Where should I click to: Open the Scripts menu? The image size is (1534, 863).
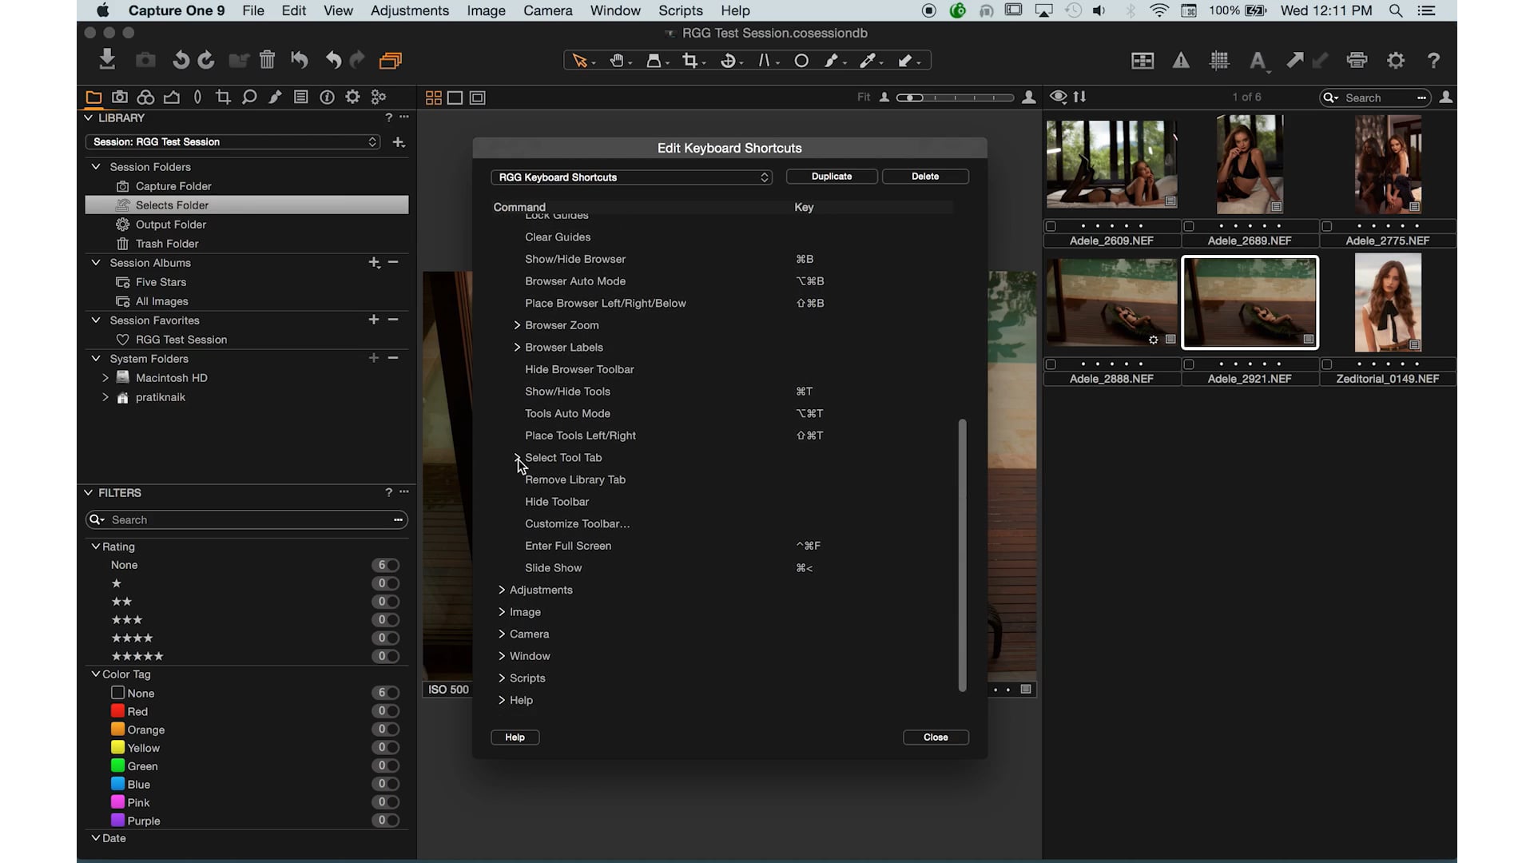click(681, 10)
